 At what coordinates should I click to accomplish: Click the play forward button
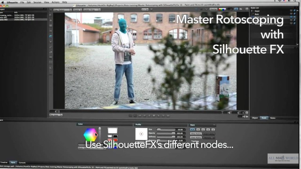tap(159, 116)
